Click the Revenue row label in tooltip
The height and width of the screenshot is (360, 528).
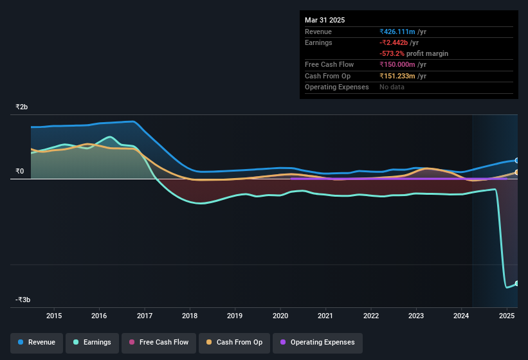click(318, 32)
